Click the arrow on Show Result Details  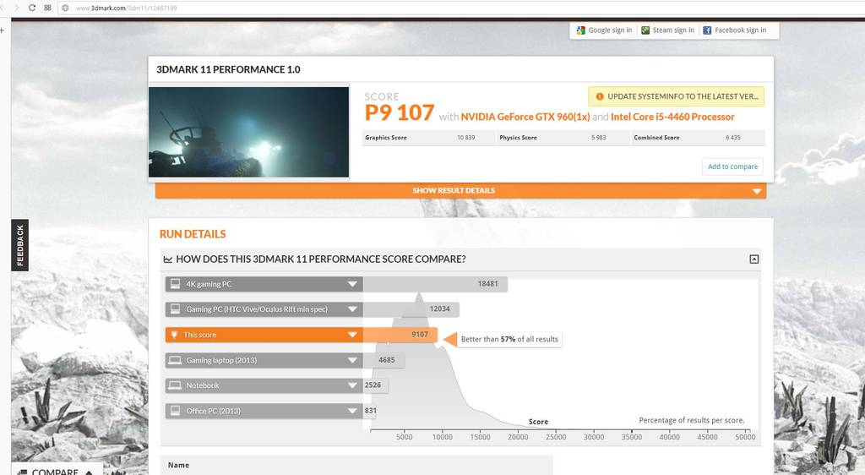coord(756,191)
